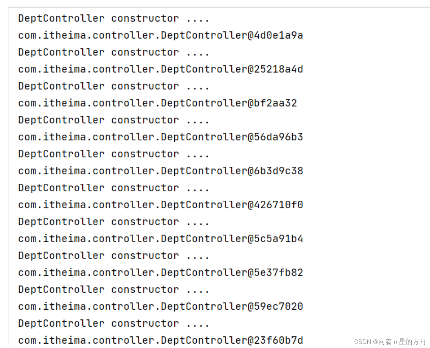Screen dimensions: 430x348
Task: Click the line with hash @59ec7020
Action: click(160, 307)
